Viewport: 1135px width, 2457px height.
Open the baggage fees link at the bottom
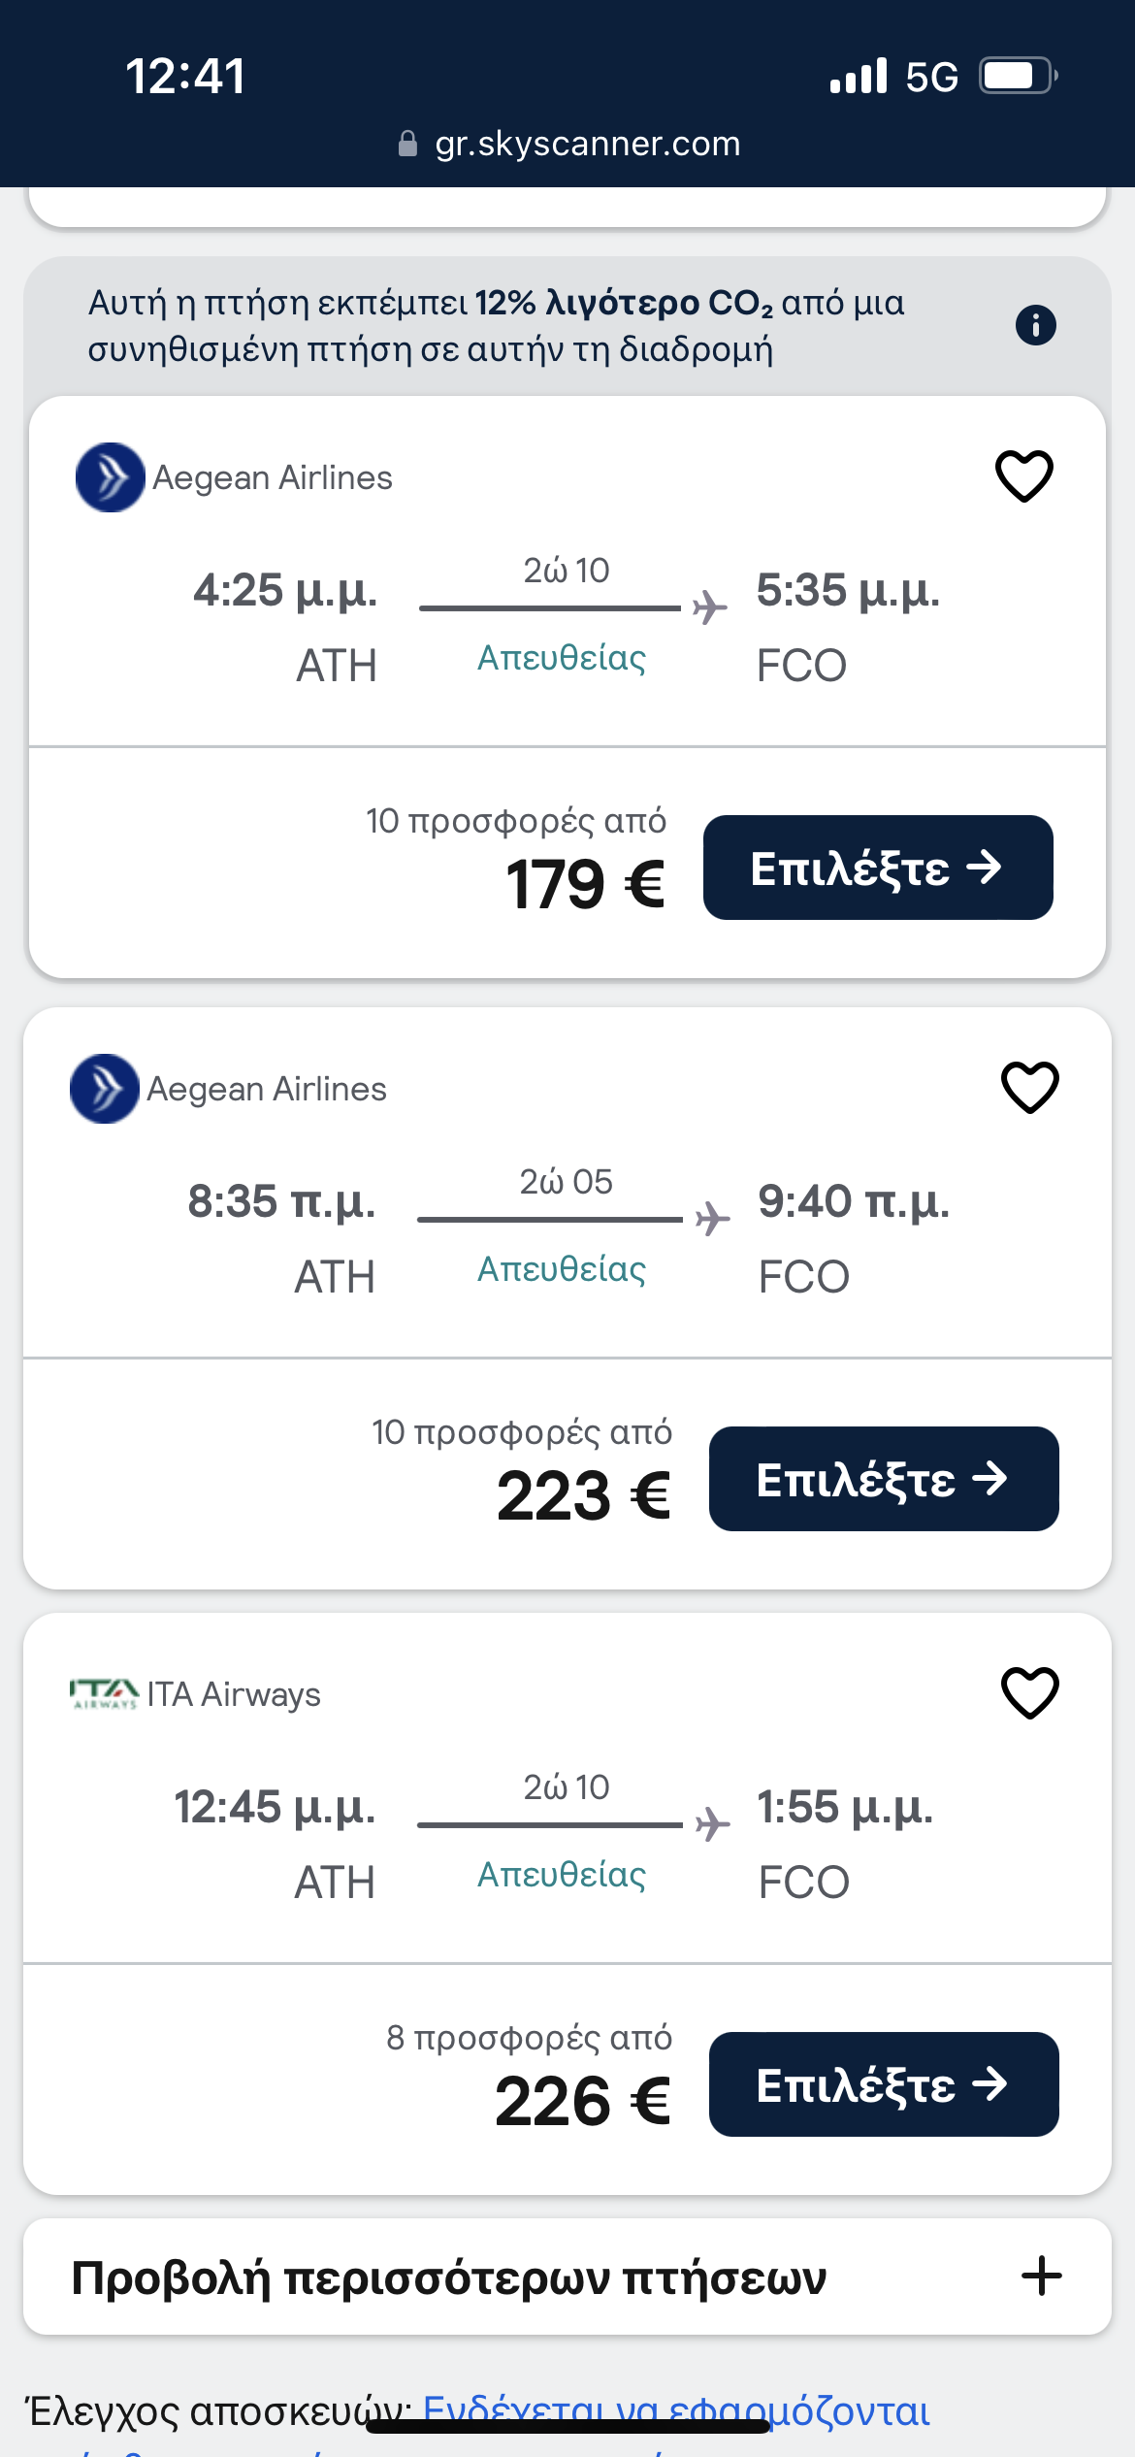click(676, 2412)
